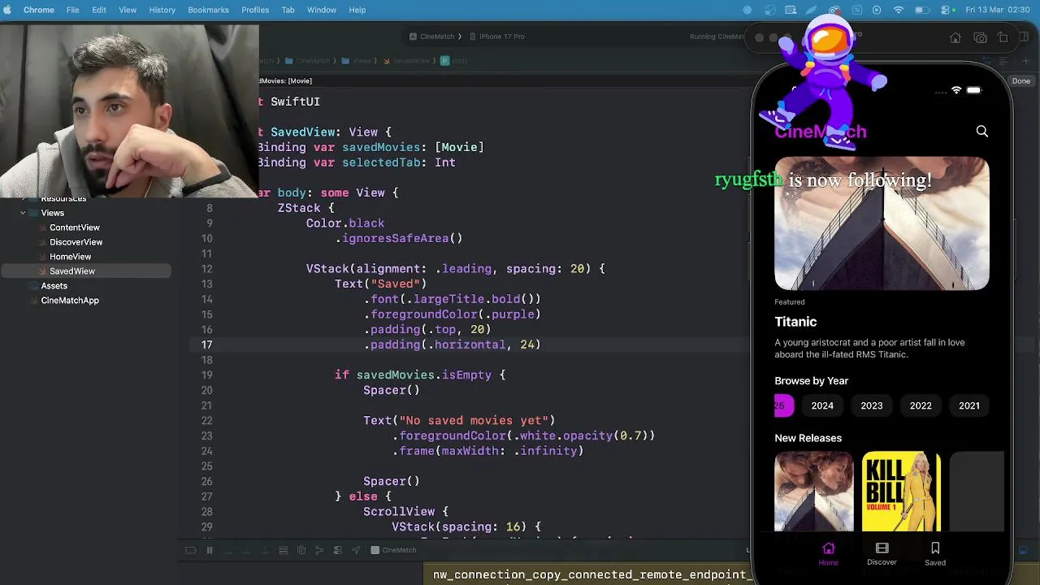Open the Chrome app menu
Screen dimensions: 1040x585
(x=39, y=10)
